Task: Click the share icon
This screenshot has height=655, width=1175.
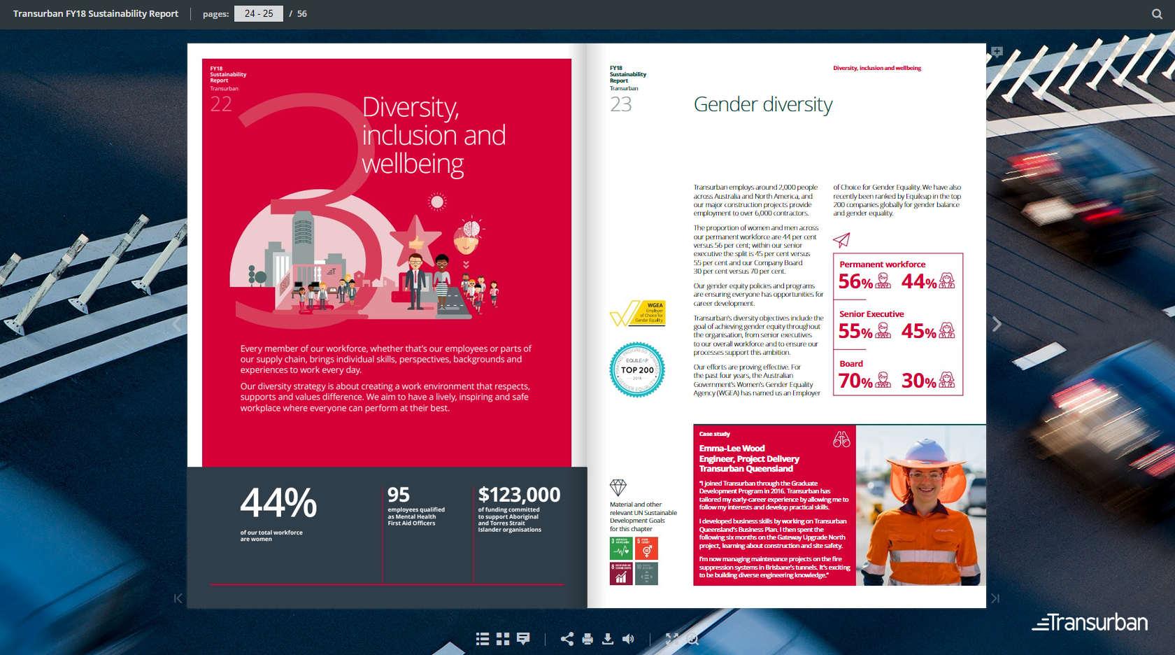Action: (x=567, y=639)
